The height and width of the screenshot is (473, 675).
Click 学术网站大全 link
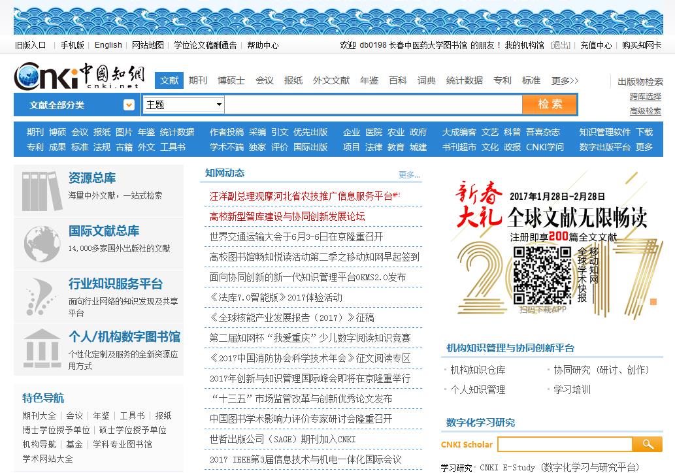pos(48,459)
